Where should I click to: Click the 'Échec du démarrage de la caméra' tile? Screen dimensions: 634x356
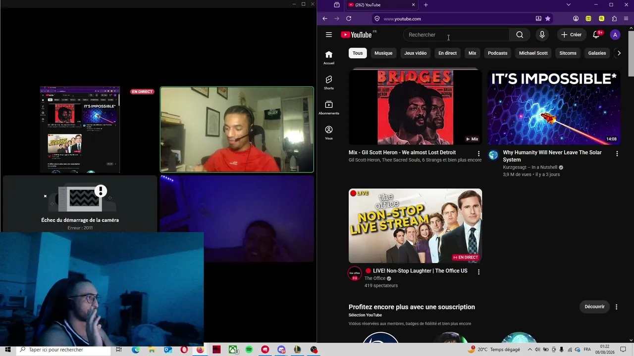pyautogui.click(x=80, y=204)
